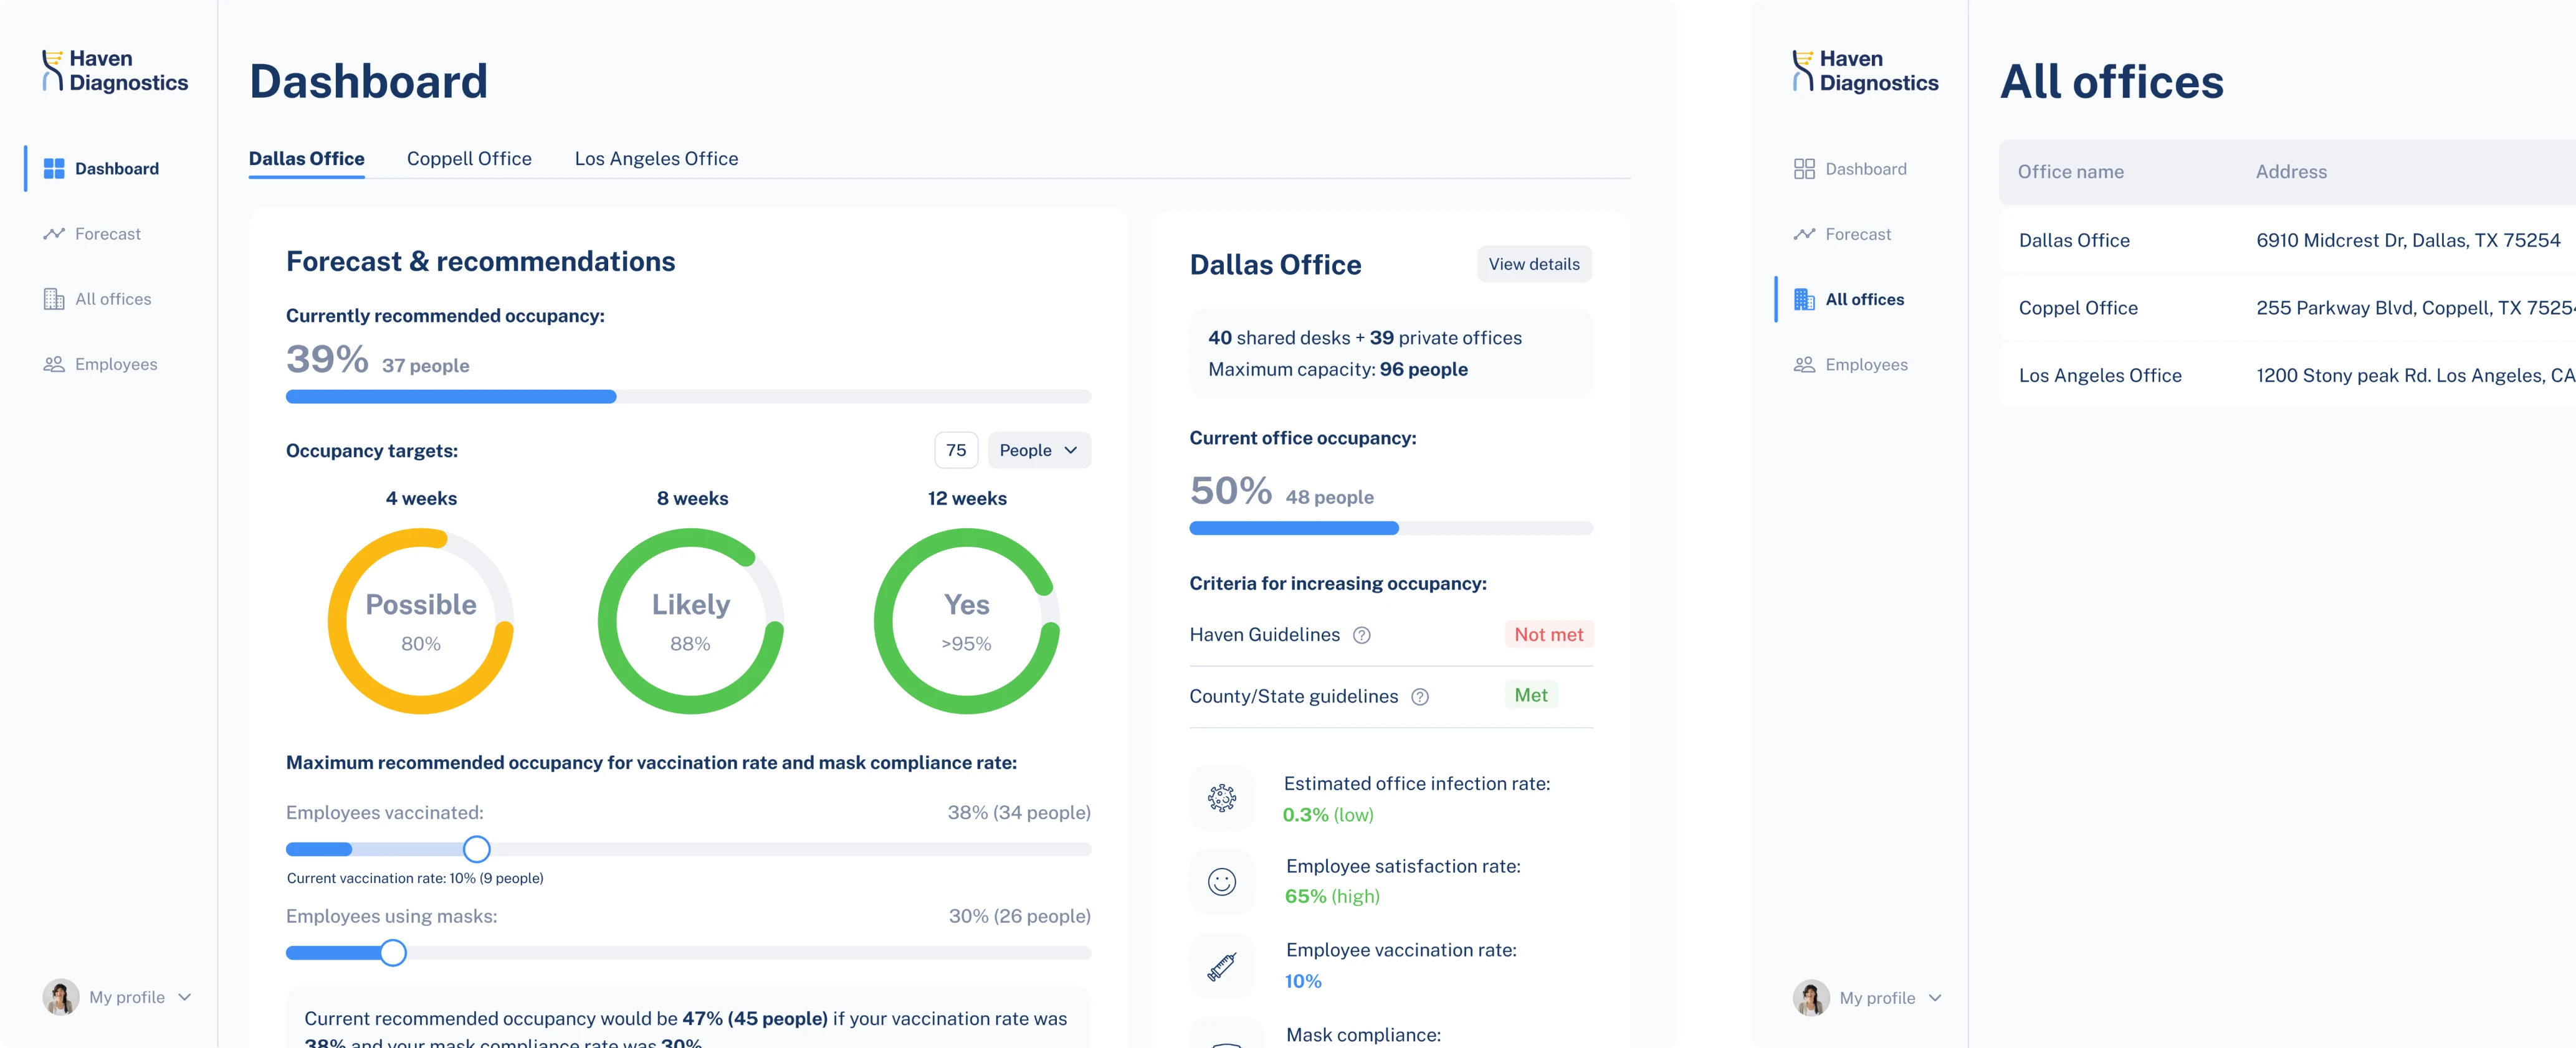This screenshot has width=2576, height=1048.
Task: Switch to the Los Angeles Office tab
Action: (656, 159)
